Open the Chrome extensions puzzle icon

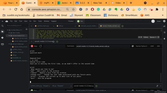click(157, 9)
